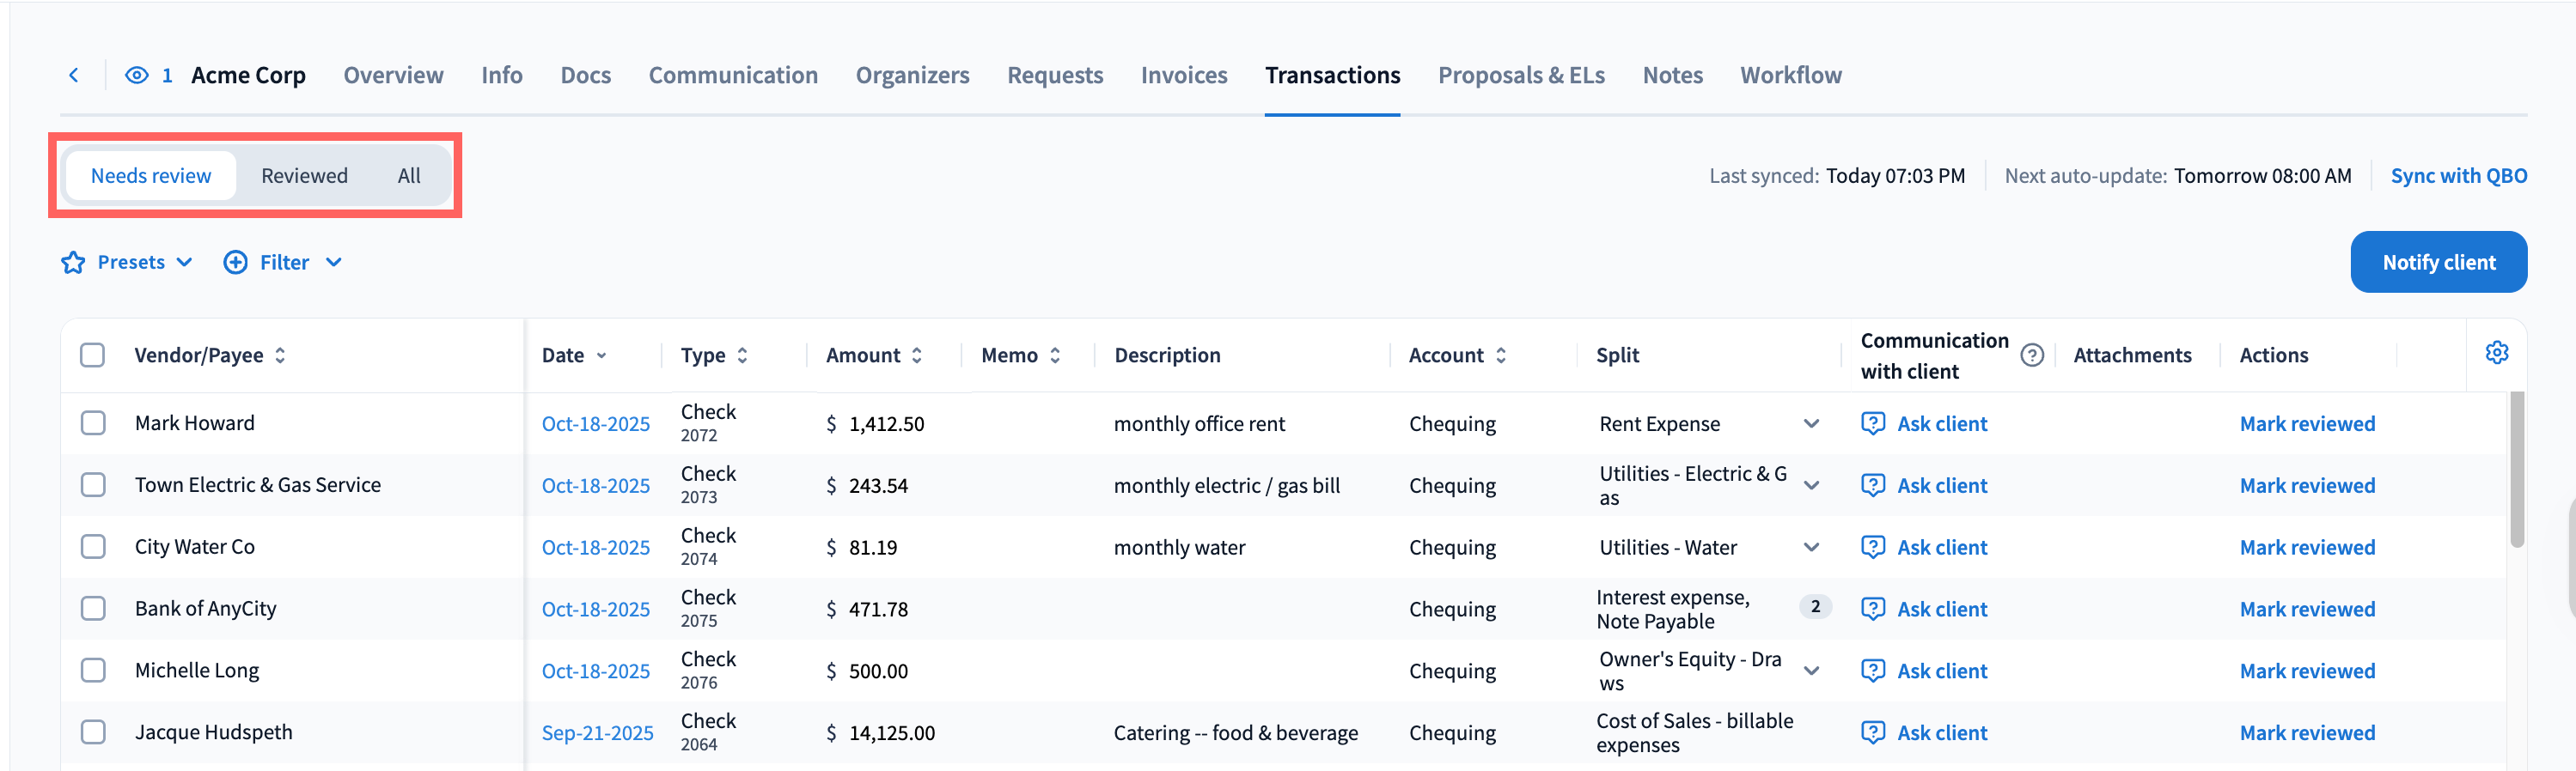The height and width of the screenshot is (771, 2576).
Task: Toggle Date column sort arrow
Action: [601, 355]
